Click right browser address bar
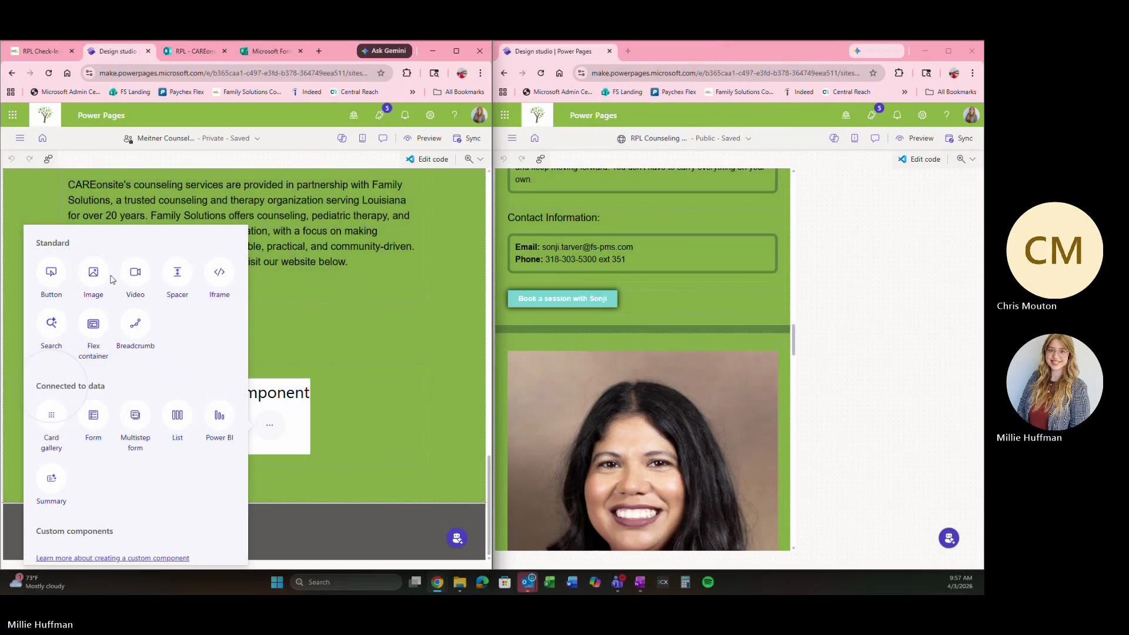Image resolution: width=1129 pixels, height=635 pixels. (x=726, y=73)
